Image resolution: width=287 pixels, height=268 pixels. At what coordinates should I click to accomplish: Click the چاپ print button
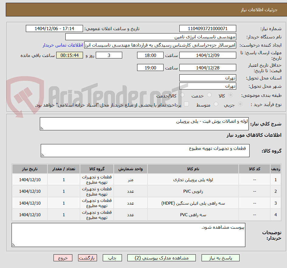coord(112,258)
